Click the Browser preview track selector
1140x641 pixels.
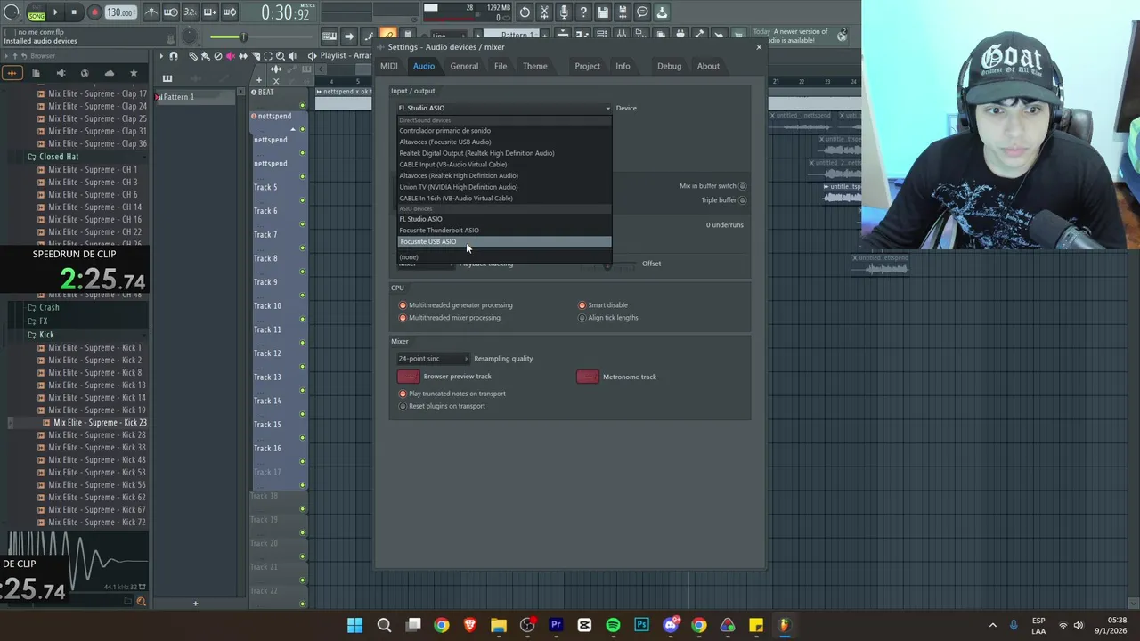click(409, 377)
